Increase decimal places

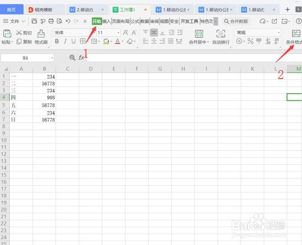click(x=268, y=41)
